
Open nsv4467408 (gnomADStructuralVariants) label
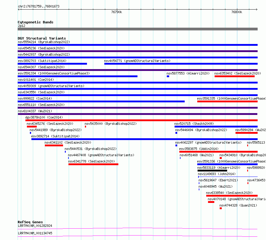tap(101, 155)
